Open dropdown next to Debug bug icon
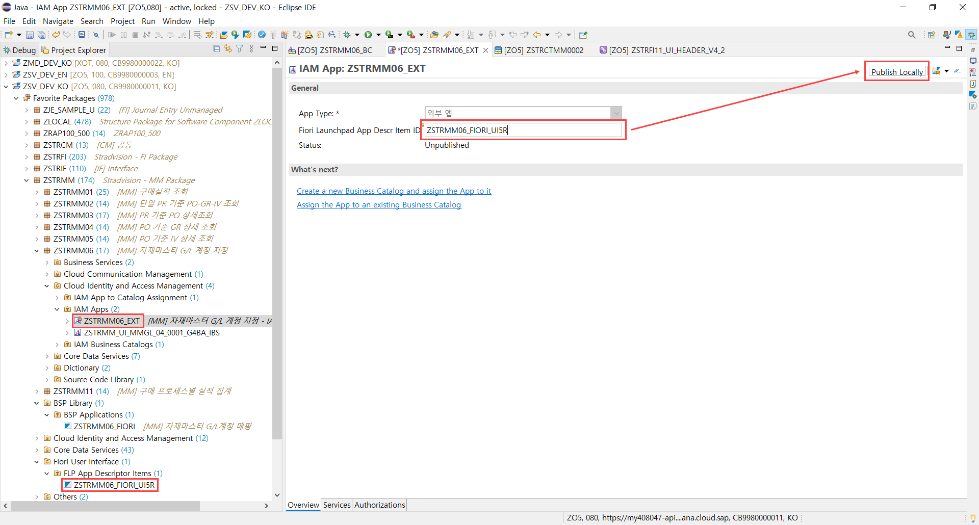 357,35
